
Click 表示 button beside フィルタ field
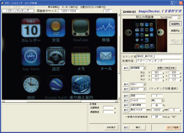click(126, 100)
